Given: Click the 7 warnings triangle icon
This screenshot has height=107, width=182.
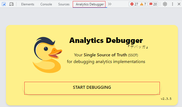Looking at the screenshot, I should [x=142, y=4].
